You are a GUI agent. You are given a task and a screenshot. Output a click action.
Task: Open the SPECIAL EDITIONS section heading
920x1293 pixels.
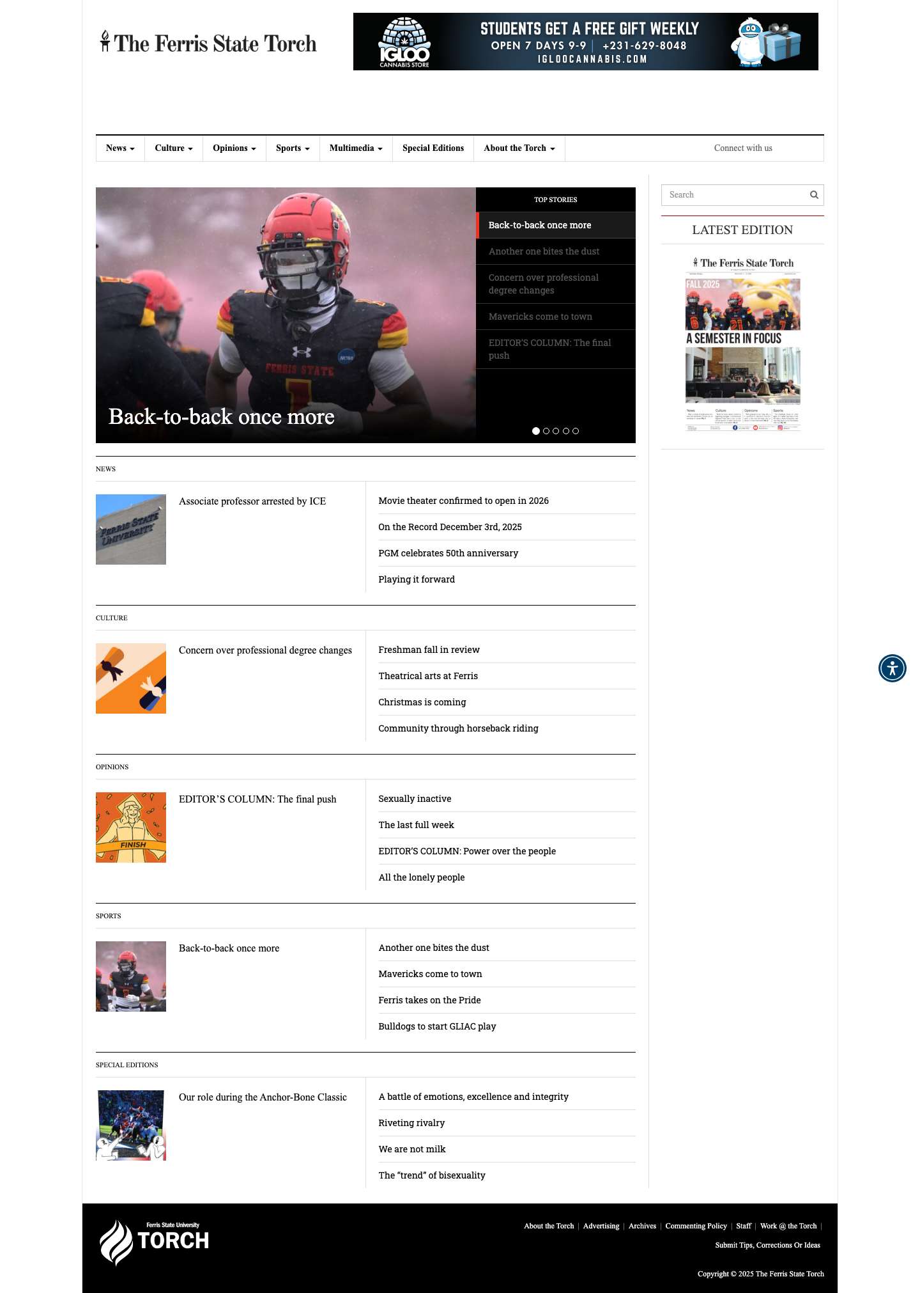point(127,1065)
